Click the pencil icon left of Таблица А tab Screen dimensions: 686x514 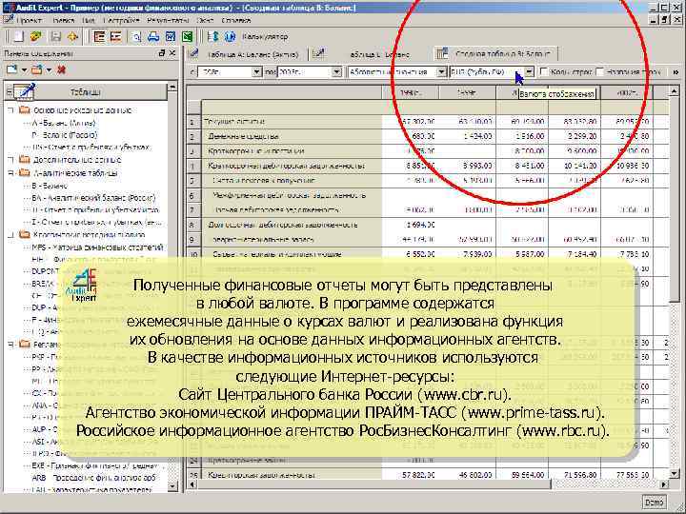coord(193,53)
